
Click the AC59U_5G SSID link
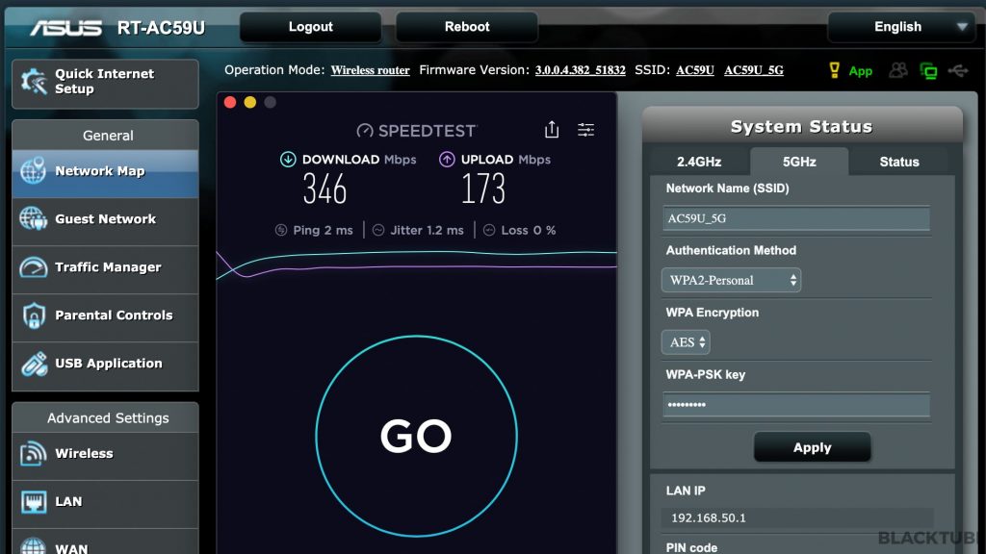point(754,70)
